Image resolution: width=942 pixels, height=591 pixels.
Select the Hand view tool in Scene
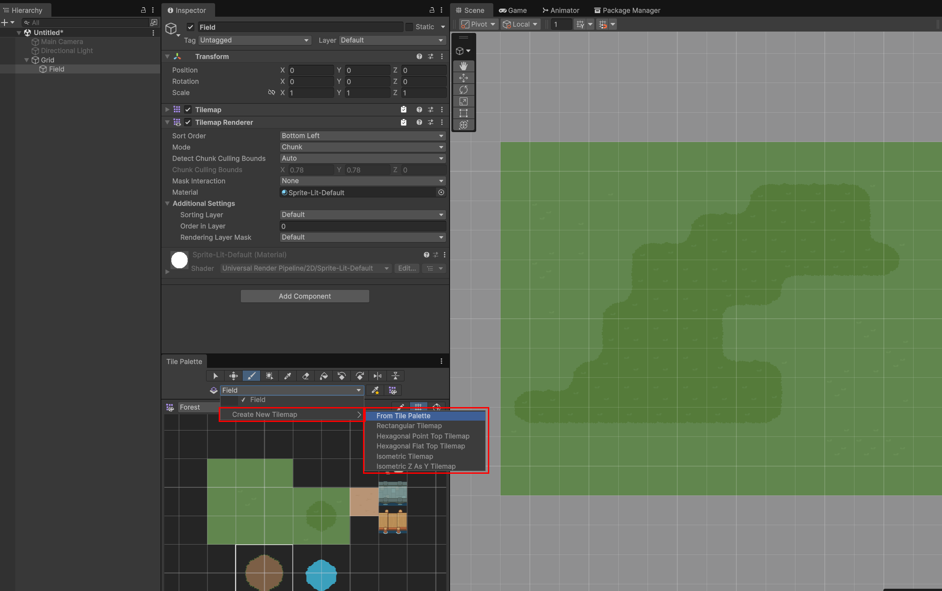pyautogui.click(x=463, y=66)
